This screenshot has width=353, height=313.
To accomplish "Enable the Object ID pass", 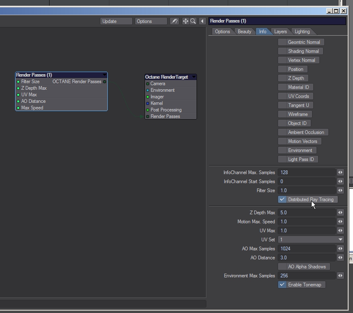I will pos(294,123).
